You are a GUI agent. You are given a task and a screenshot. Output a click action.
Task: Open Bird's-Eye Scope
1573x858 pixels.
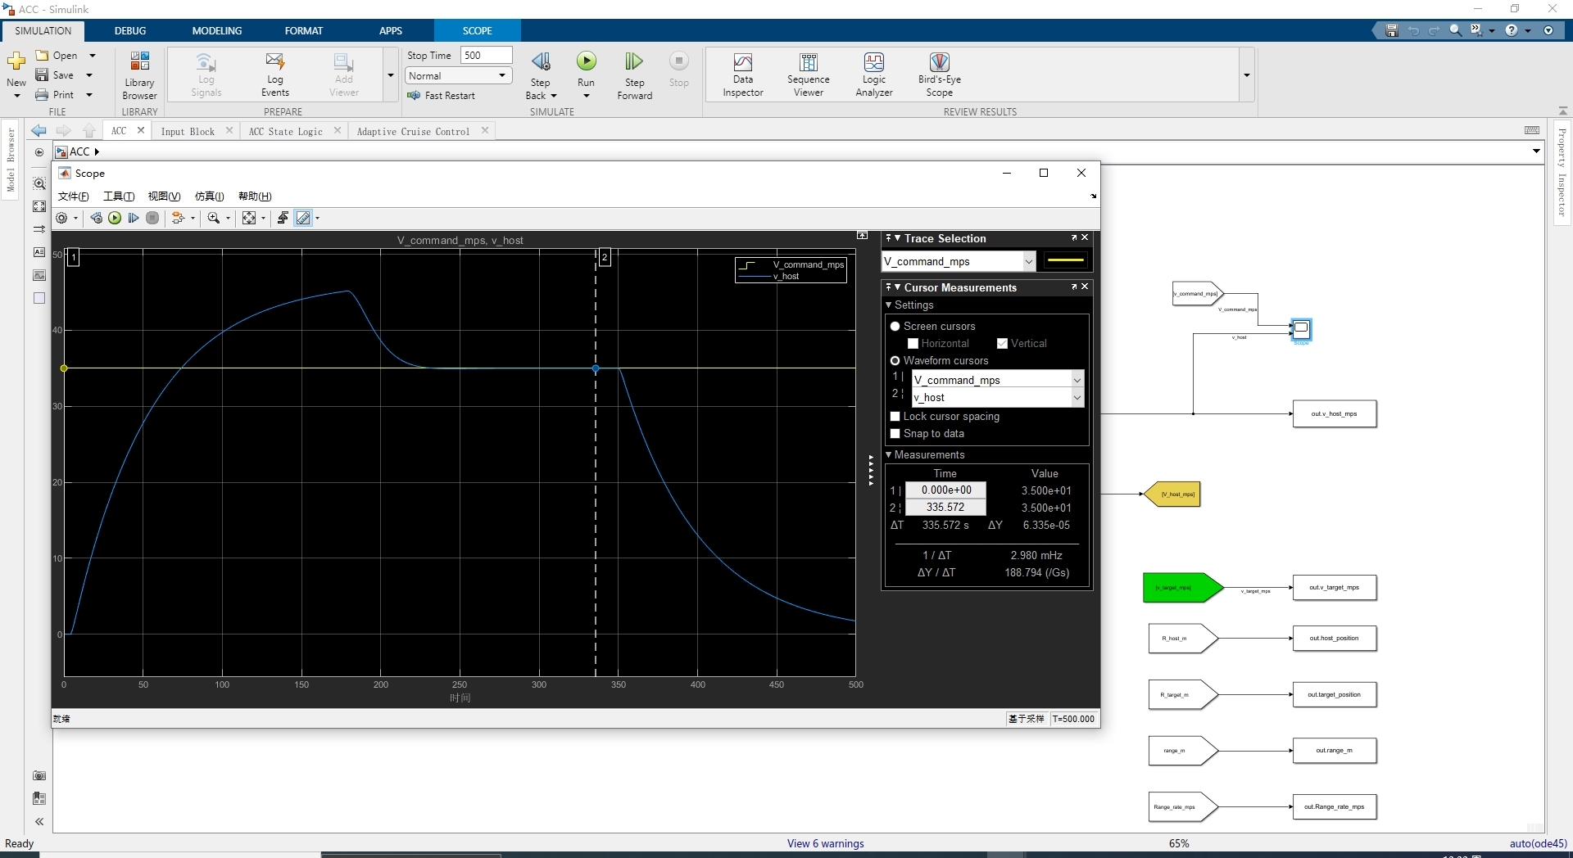click(x=940, y=75)
